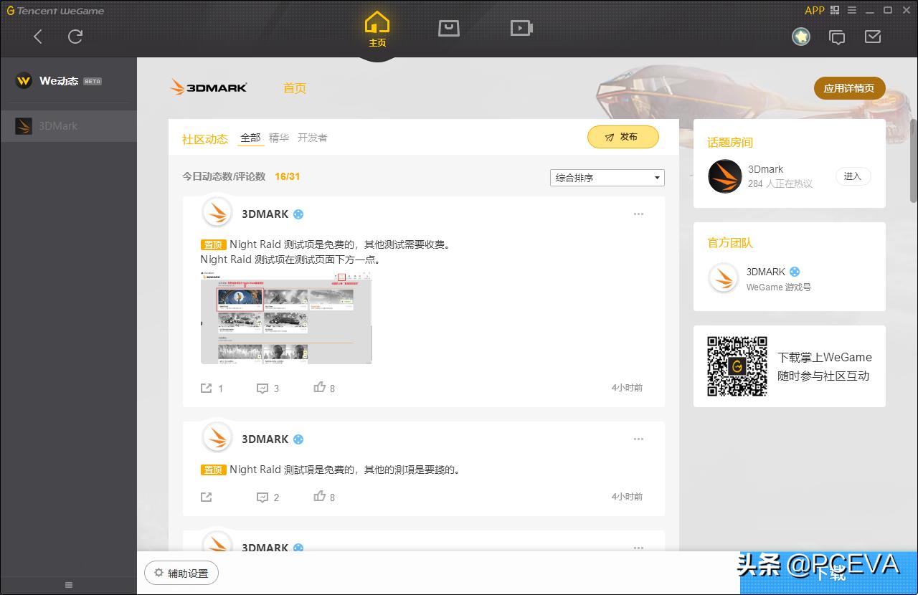Image resolution: width=918 pixels, height=595 pixels.
Task: Switch to the 精华 tab
Action: tap(279, 138)
